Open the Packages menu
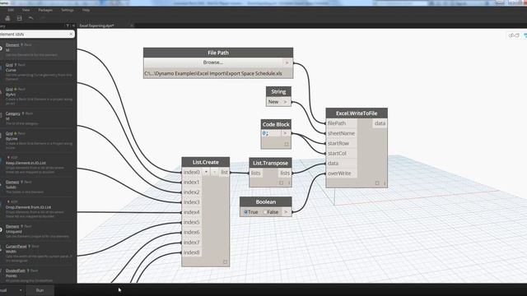Image resolution: width=527 pixels, height=296 pixels. click(x=45, y=10)
